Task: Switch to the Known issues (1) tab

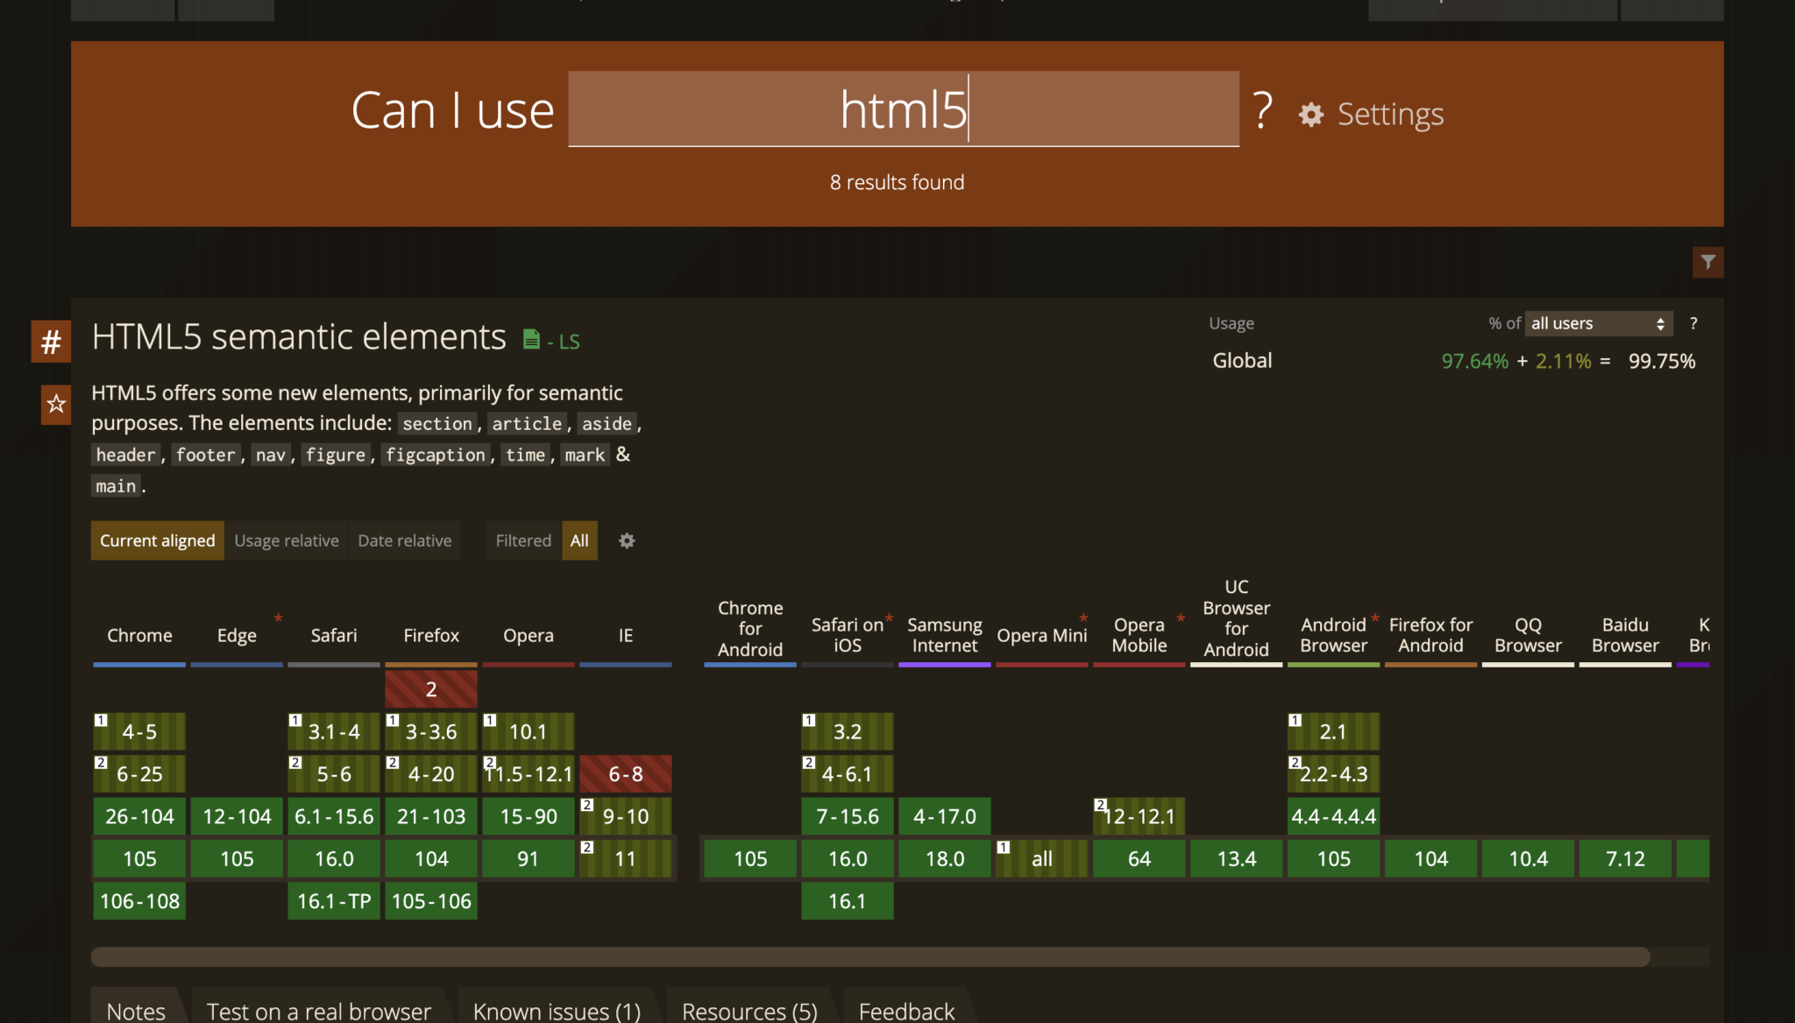Action: click(556, 1010)
